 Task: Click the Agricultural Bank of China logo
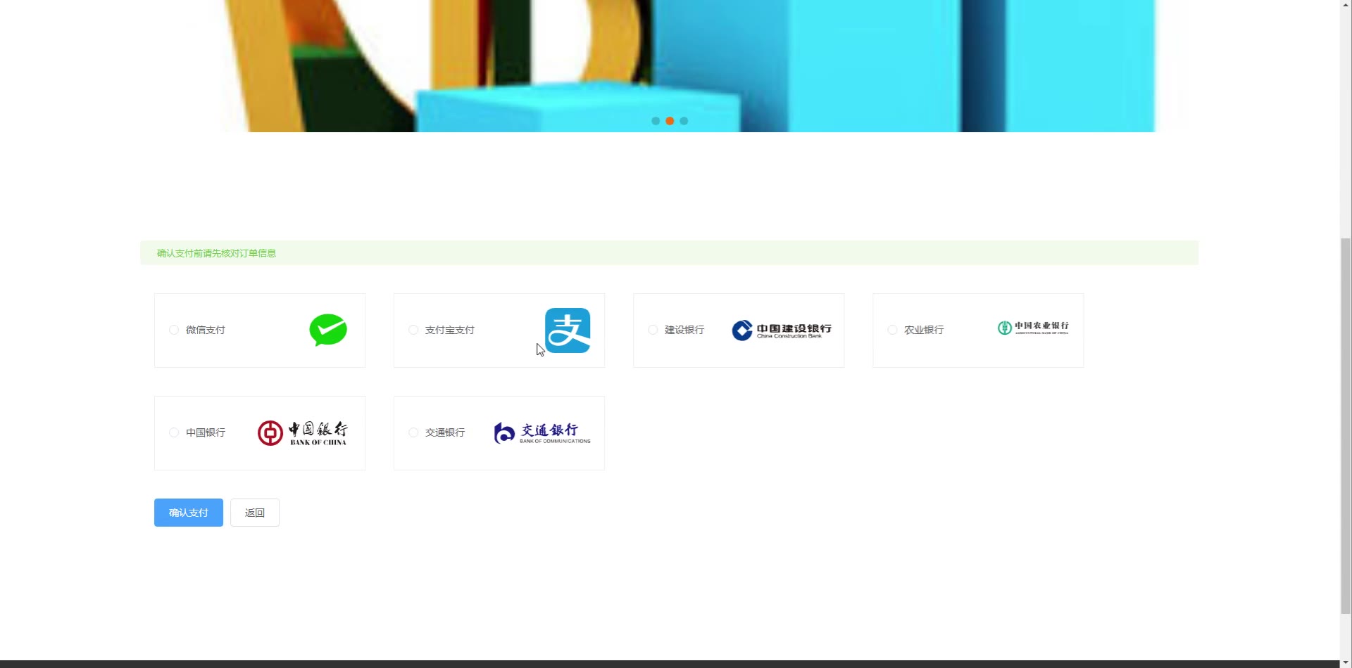(1033, 328)
